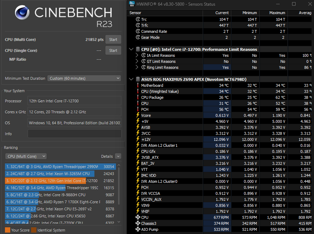Image resolution: width=314 pixels, height=234 pixels.
Task: Click the clock icon beside Ring Limit Reasons
Action: pyautogui.click(x=143, y=67)
